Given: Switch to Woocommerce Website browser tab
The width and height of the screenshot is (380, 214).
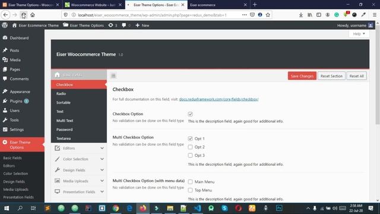Looking at the screenshot, I should (x=93, y=5).
